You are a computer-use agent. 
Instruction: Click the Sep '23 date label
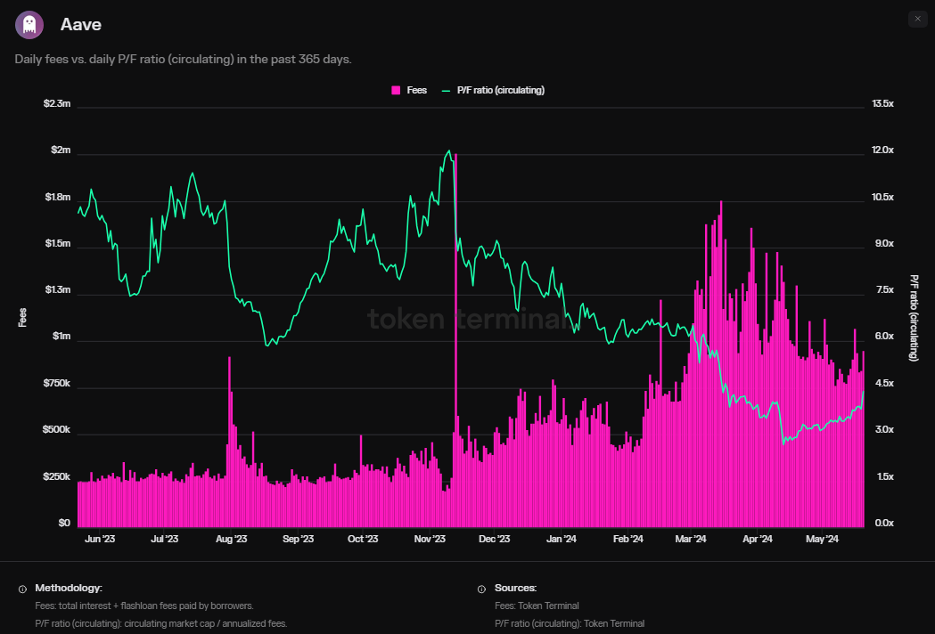[x=299, y=540]
